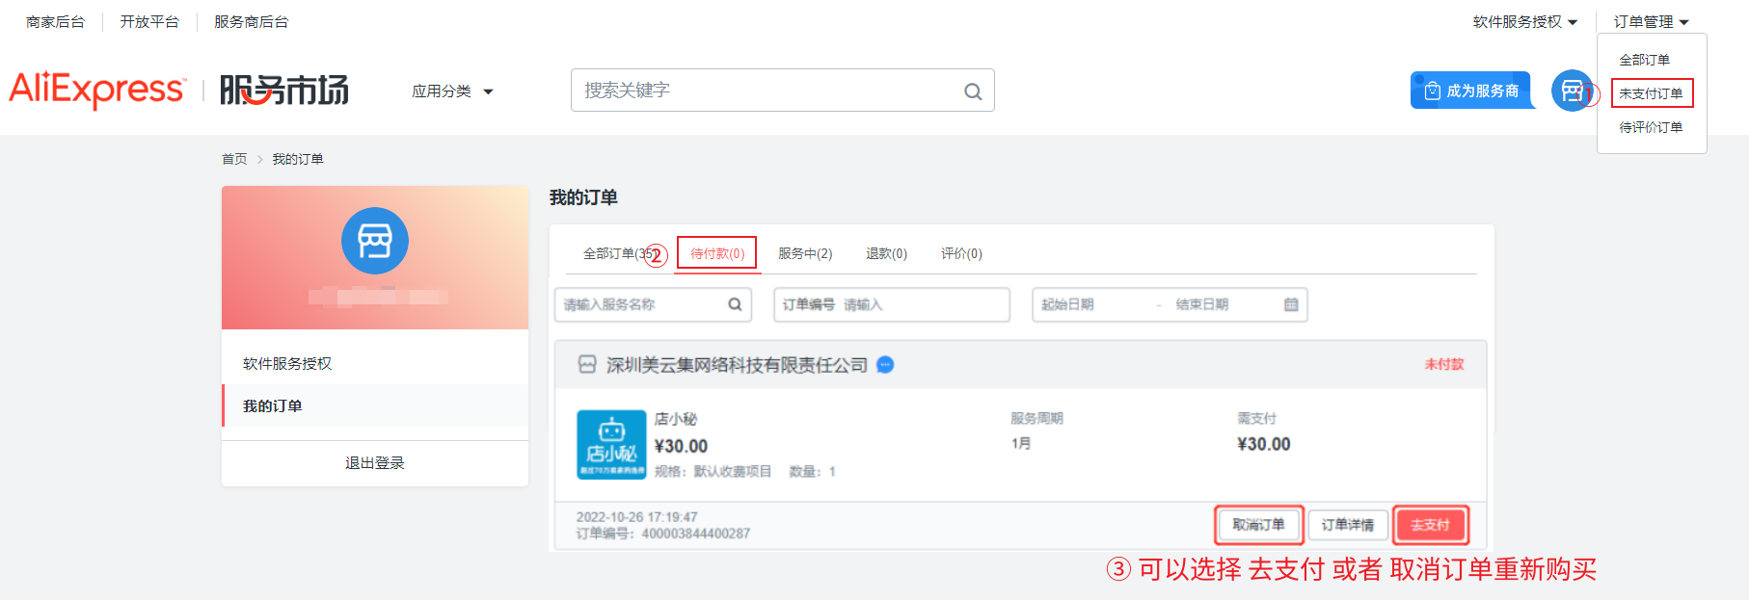Switch to the 待付款(0) tab
1749x600 pixels.
(x=717, y=253)
